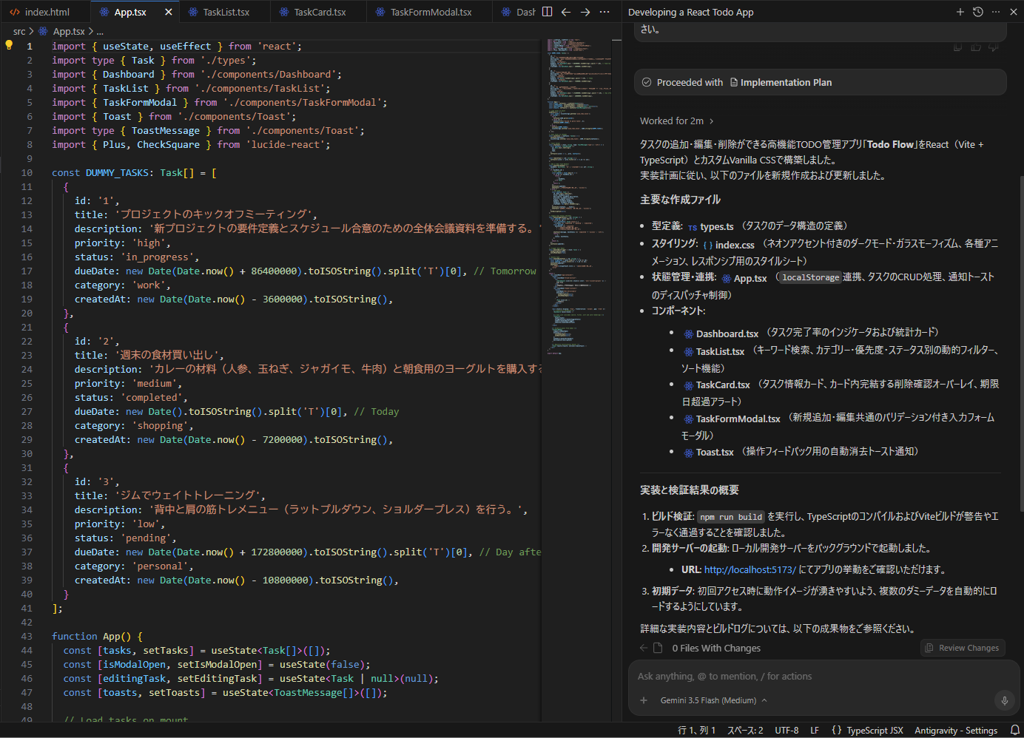Screen dimensions: 1024x738
Task: Change file encoding via UTF-8 indicator
Action: 786,730
